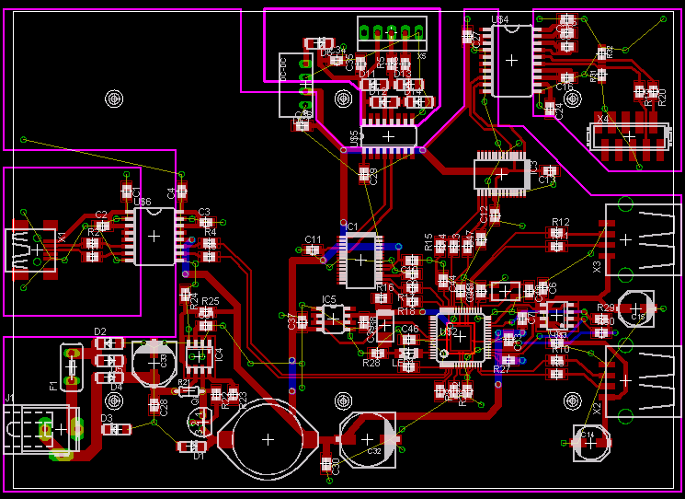Select the U$2 QFP microcontroller
The image size is (685, 499).
[x=460, y=336]
